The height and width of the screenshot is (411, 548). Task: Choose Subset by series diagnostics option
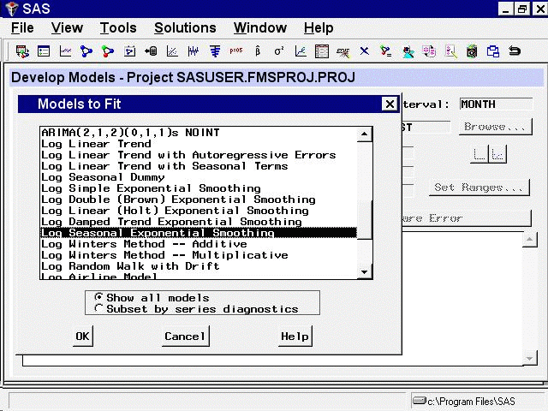pos(100,309)
